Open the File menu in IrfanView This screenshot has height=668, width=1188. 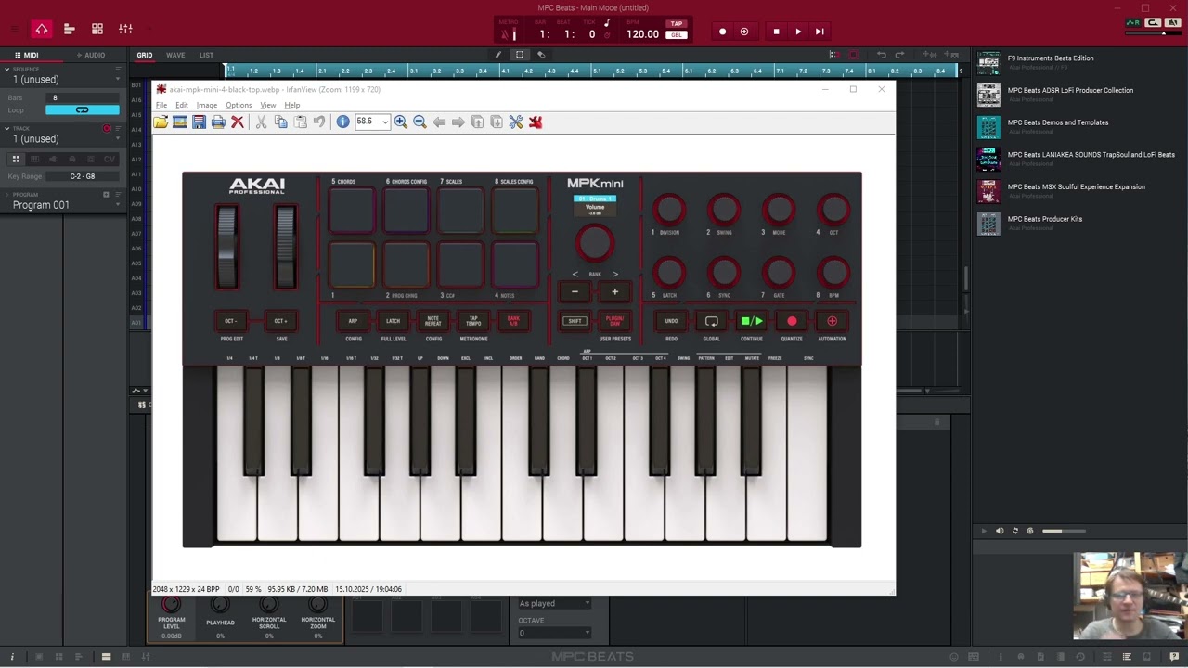161,106
